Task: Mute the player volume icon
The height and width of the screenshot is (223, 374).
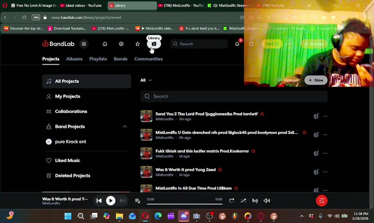Action: coord(267,201)
